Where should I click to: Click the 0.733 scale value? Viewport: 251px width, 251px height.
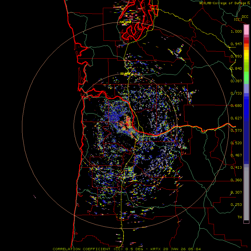pos(236,93)
